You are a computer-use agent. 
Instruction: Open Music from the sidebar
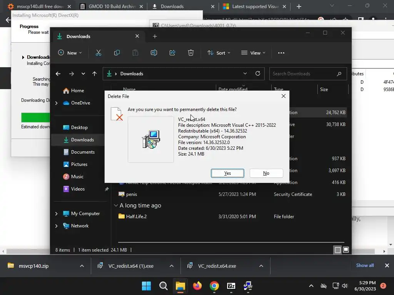pyautogui.click(x=77, y=177)
